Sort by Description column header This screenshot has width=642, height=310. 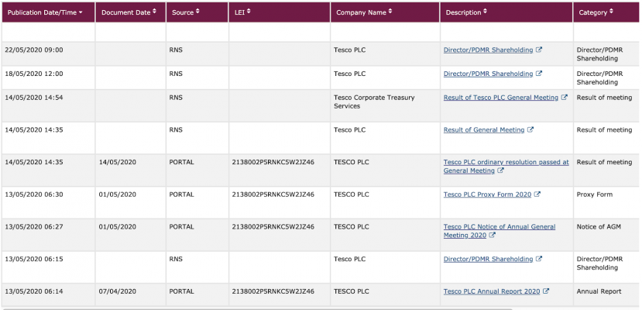pyautogui.click(x=466, y=12)
